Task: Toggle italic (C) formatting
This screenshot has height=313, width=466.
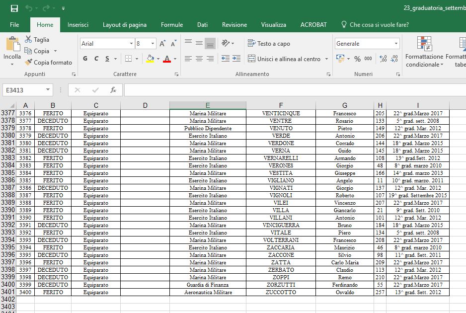Action: [x=96, y=59]
